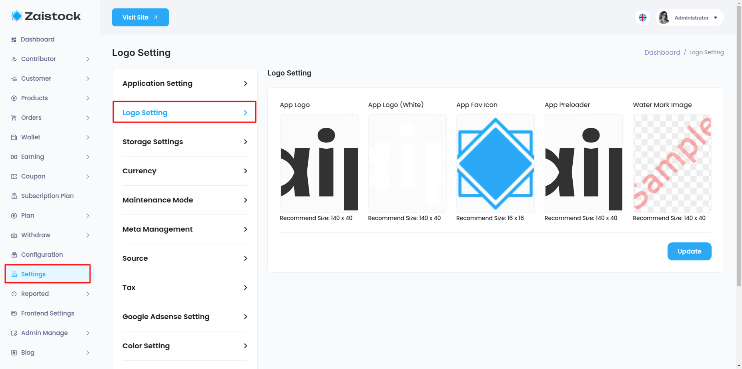Click the Customer sidebar icon
Screen dimensions: 742x369
tap(14, 79)
